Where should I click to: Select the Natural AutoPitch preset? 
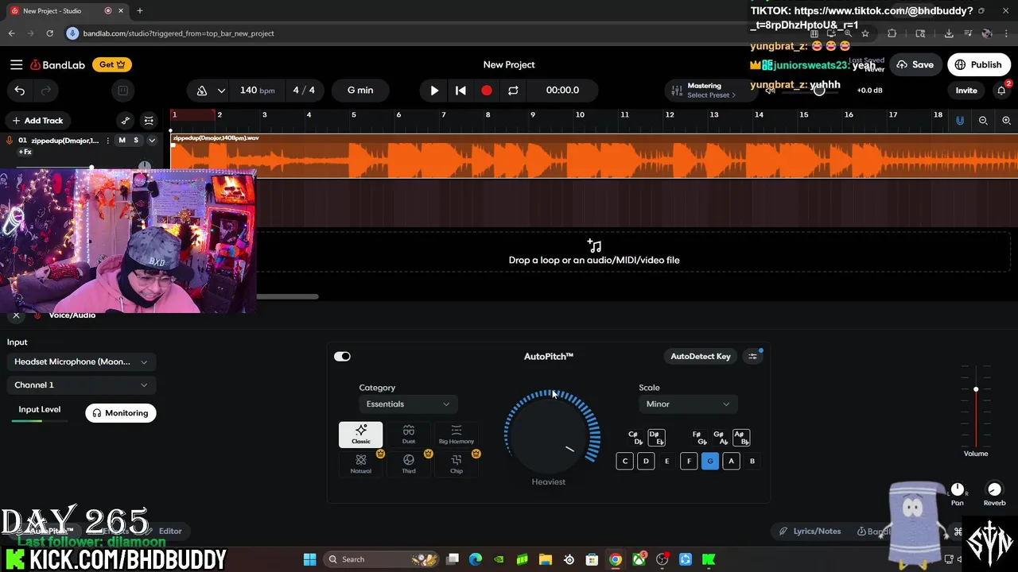click(x=361, y=464)
